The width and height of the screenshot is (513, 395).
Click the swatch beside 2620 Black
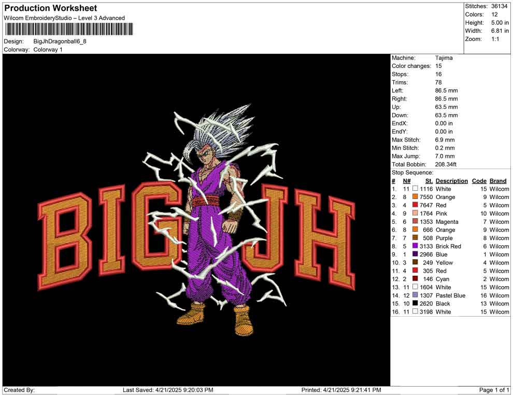pyautogui.click(x=415, y=303)
